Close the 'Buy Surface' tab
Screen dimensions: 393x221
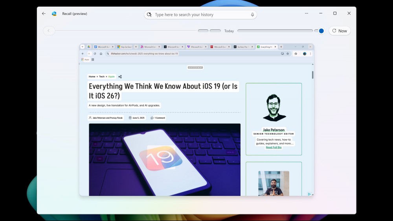tap(136, 47)
